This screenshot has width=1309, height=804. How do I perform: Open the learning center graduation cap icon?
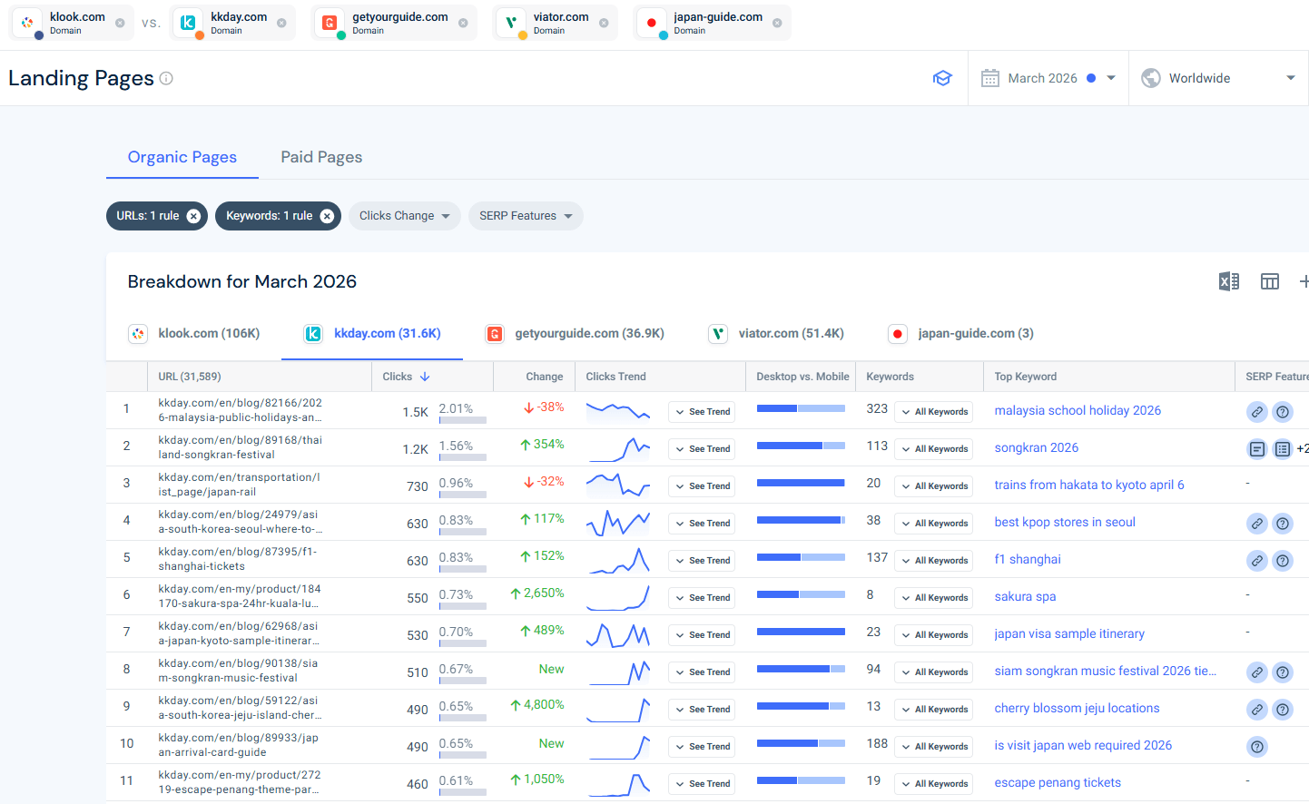point(942,78)
